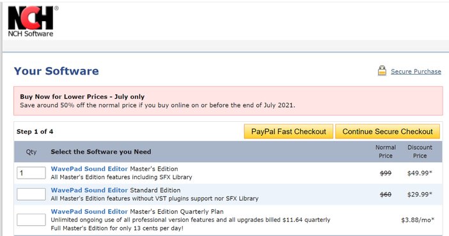
Task: Click the struck-through $60 normal price
Action: tap(386, 195)
